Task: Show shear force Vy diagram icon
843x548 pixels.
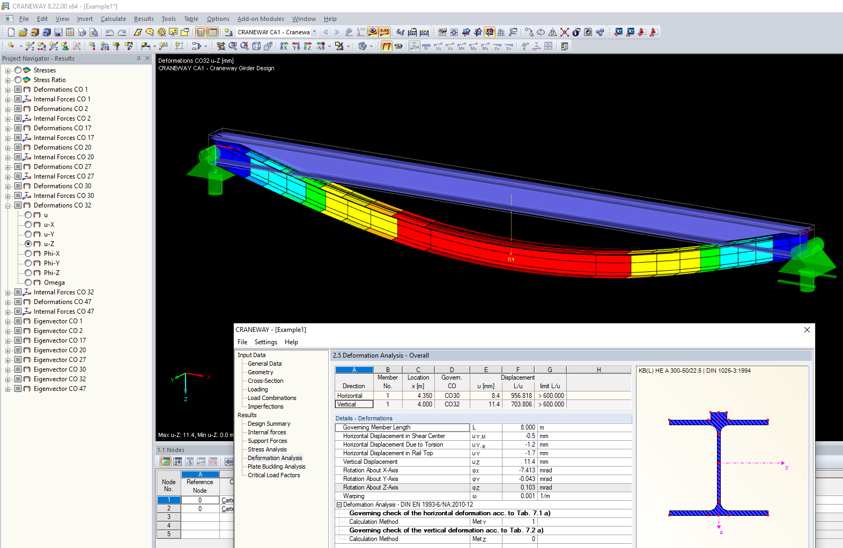Action: (438, 46)
